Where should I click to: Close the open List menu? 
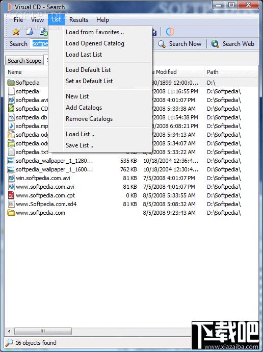pos(56,20)
